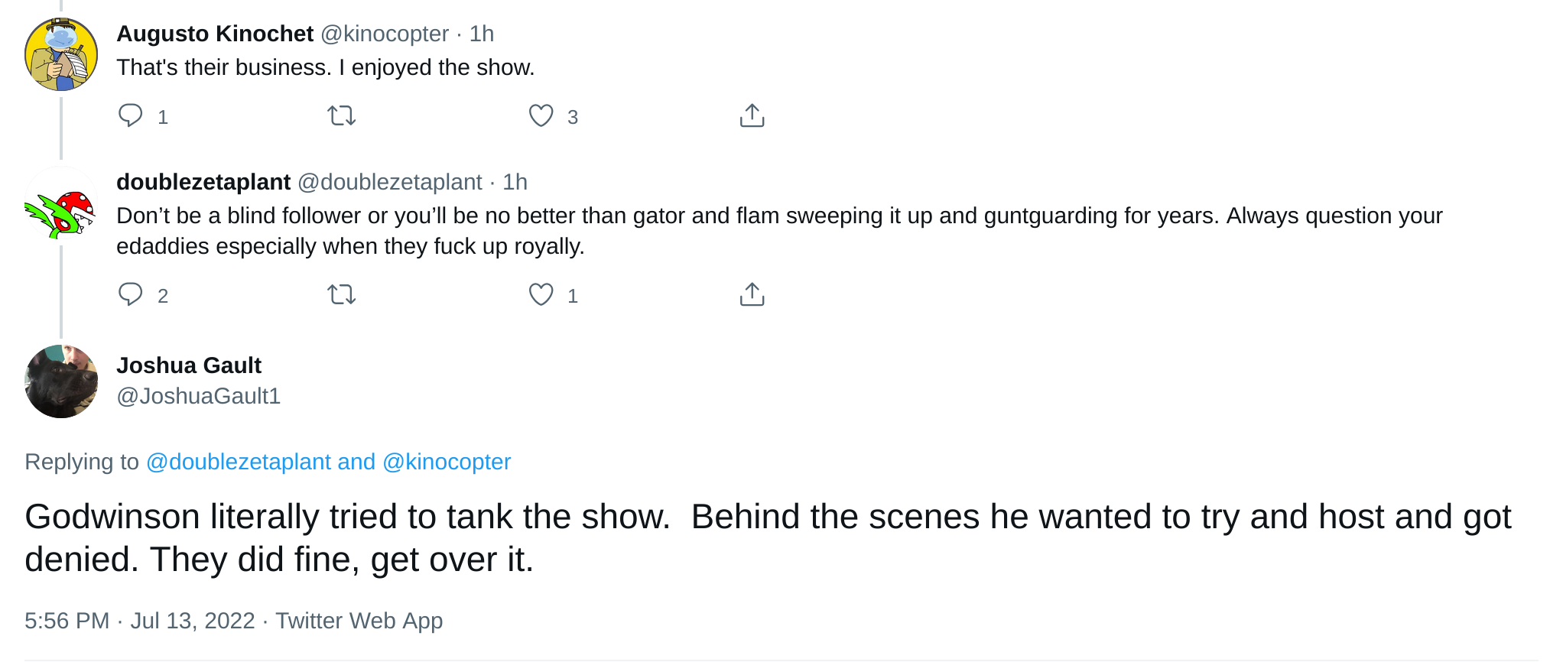Open Joshua Gault's profile avatar
The height and width of the screenshot is (662, 1563).
coord(61,381)
